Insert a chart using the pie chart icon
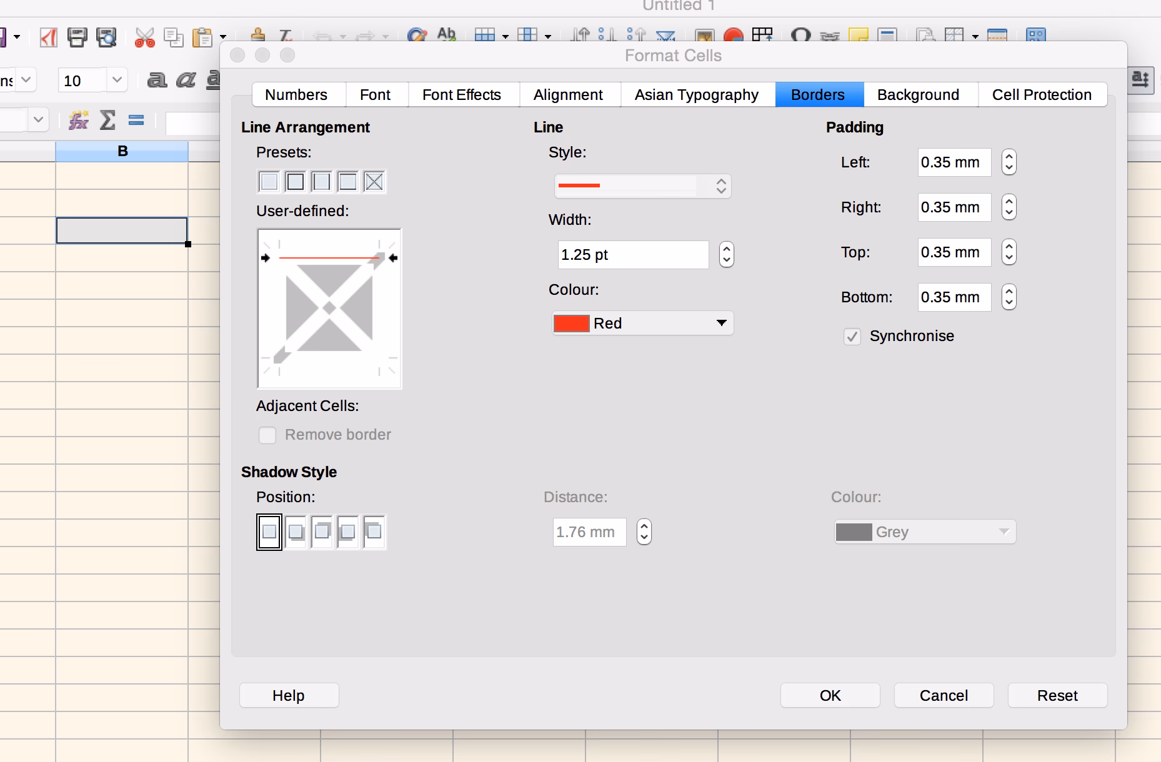This screenshot has height=762, width=1161. [x=734, y=36]
